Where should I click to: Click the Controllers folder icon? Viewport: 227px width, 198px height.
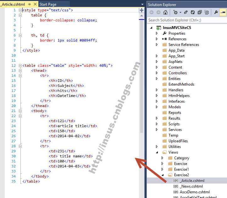click(x=164, y=73)
